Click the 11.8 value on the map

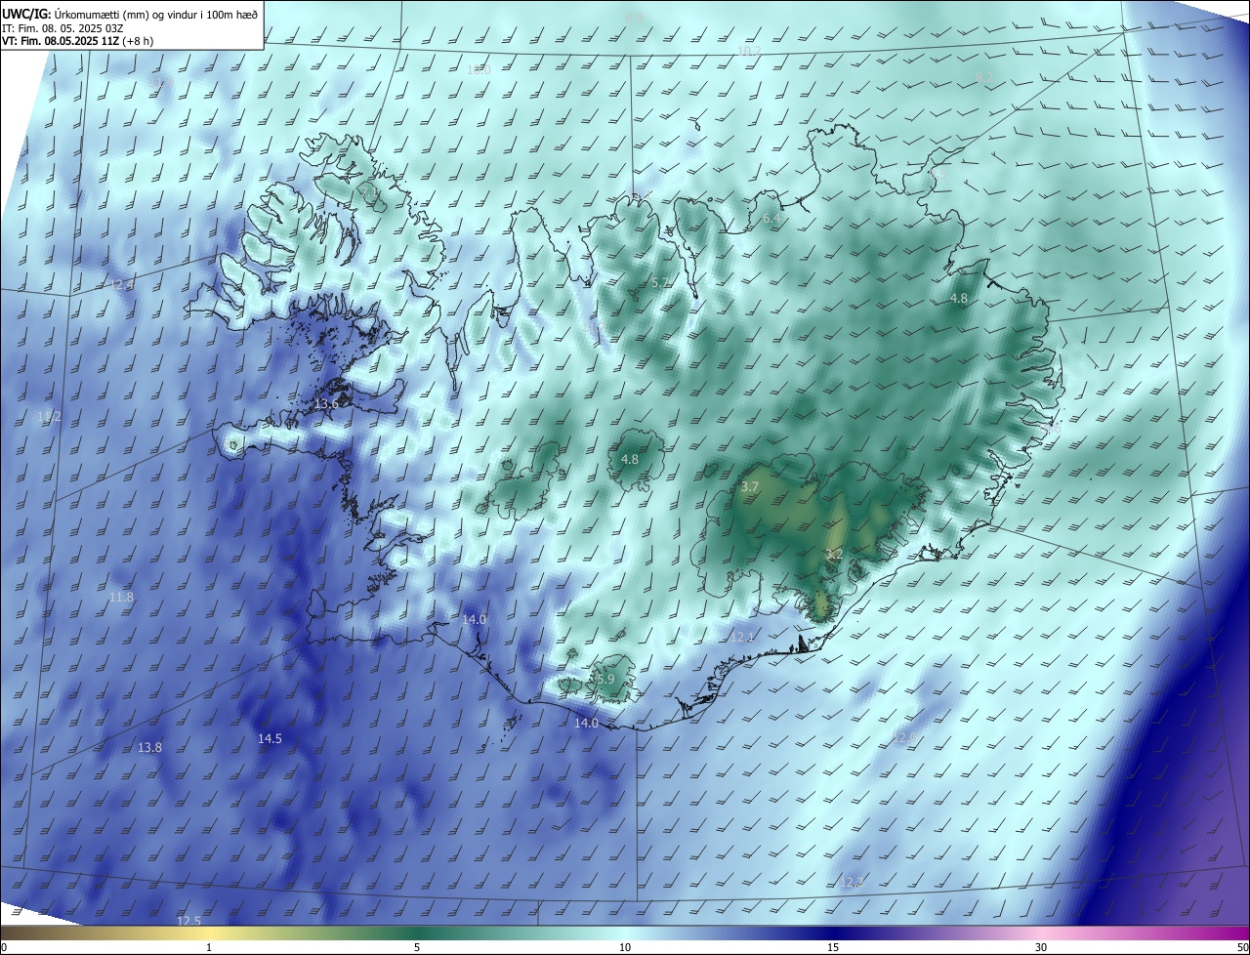[x=121, y=598]
